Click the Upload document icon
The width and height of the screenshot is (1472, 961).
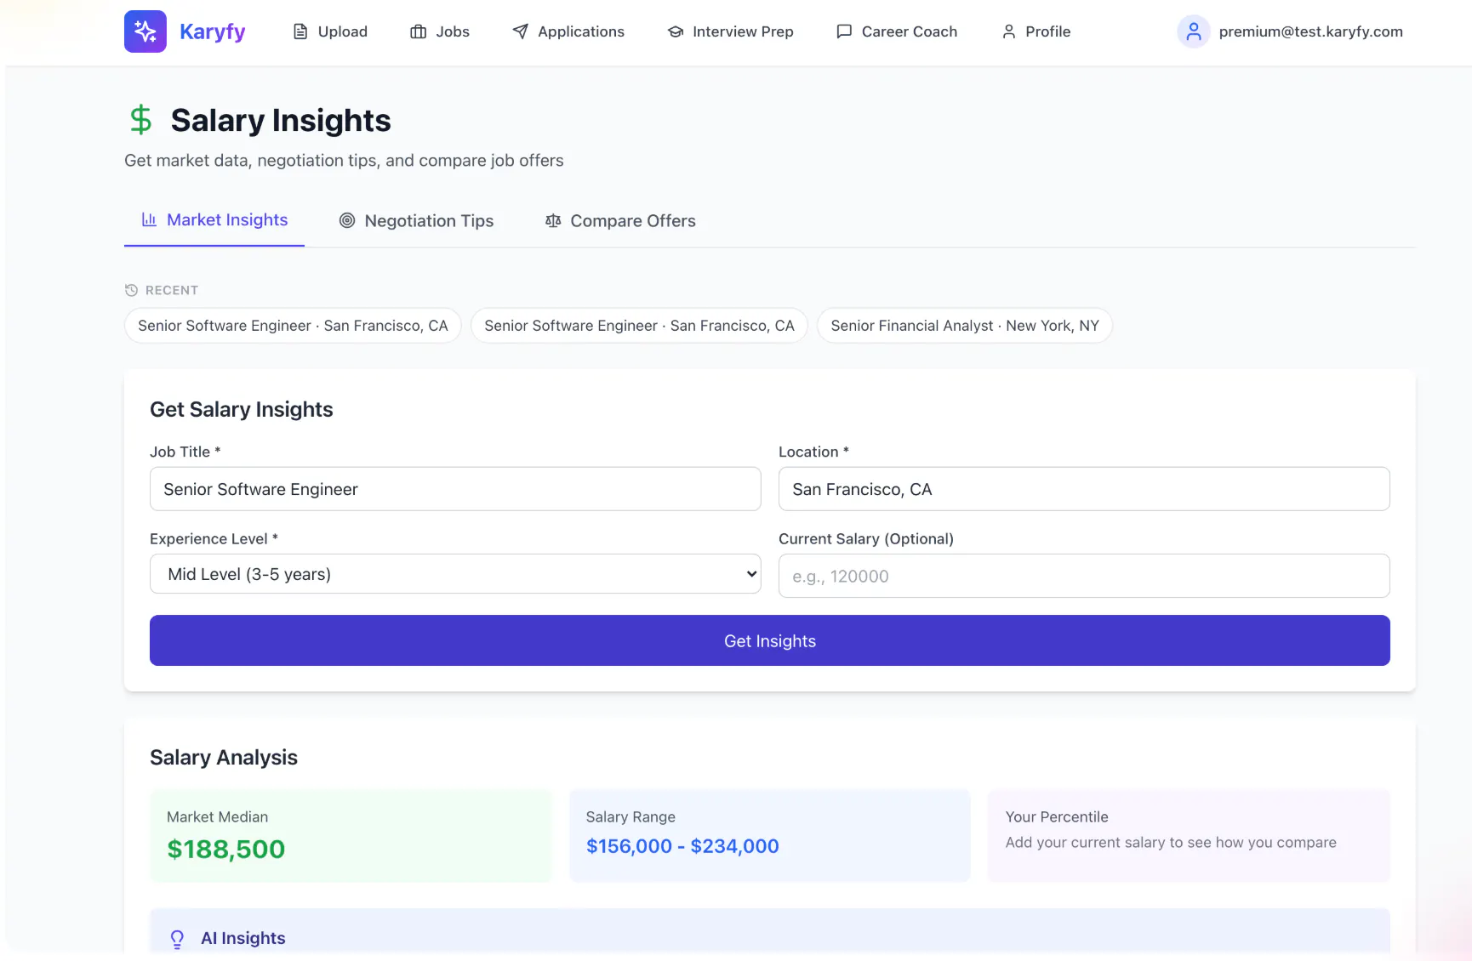(300, 31)
